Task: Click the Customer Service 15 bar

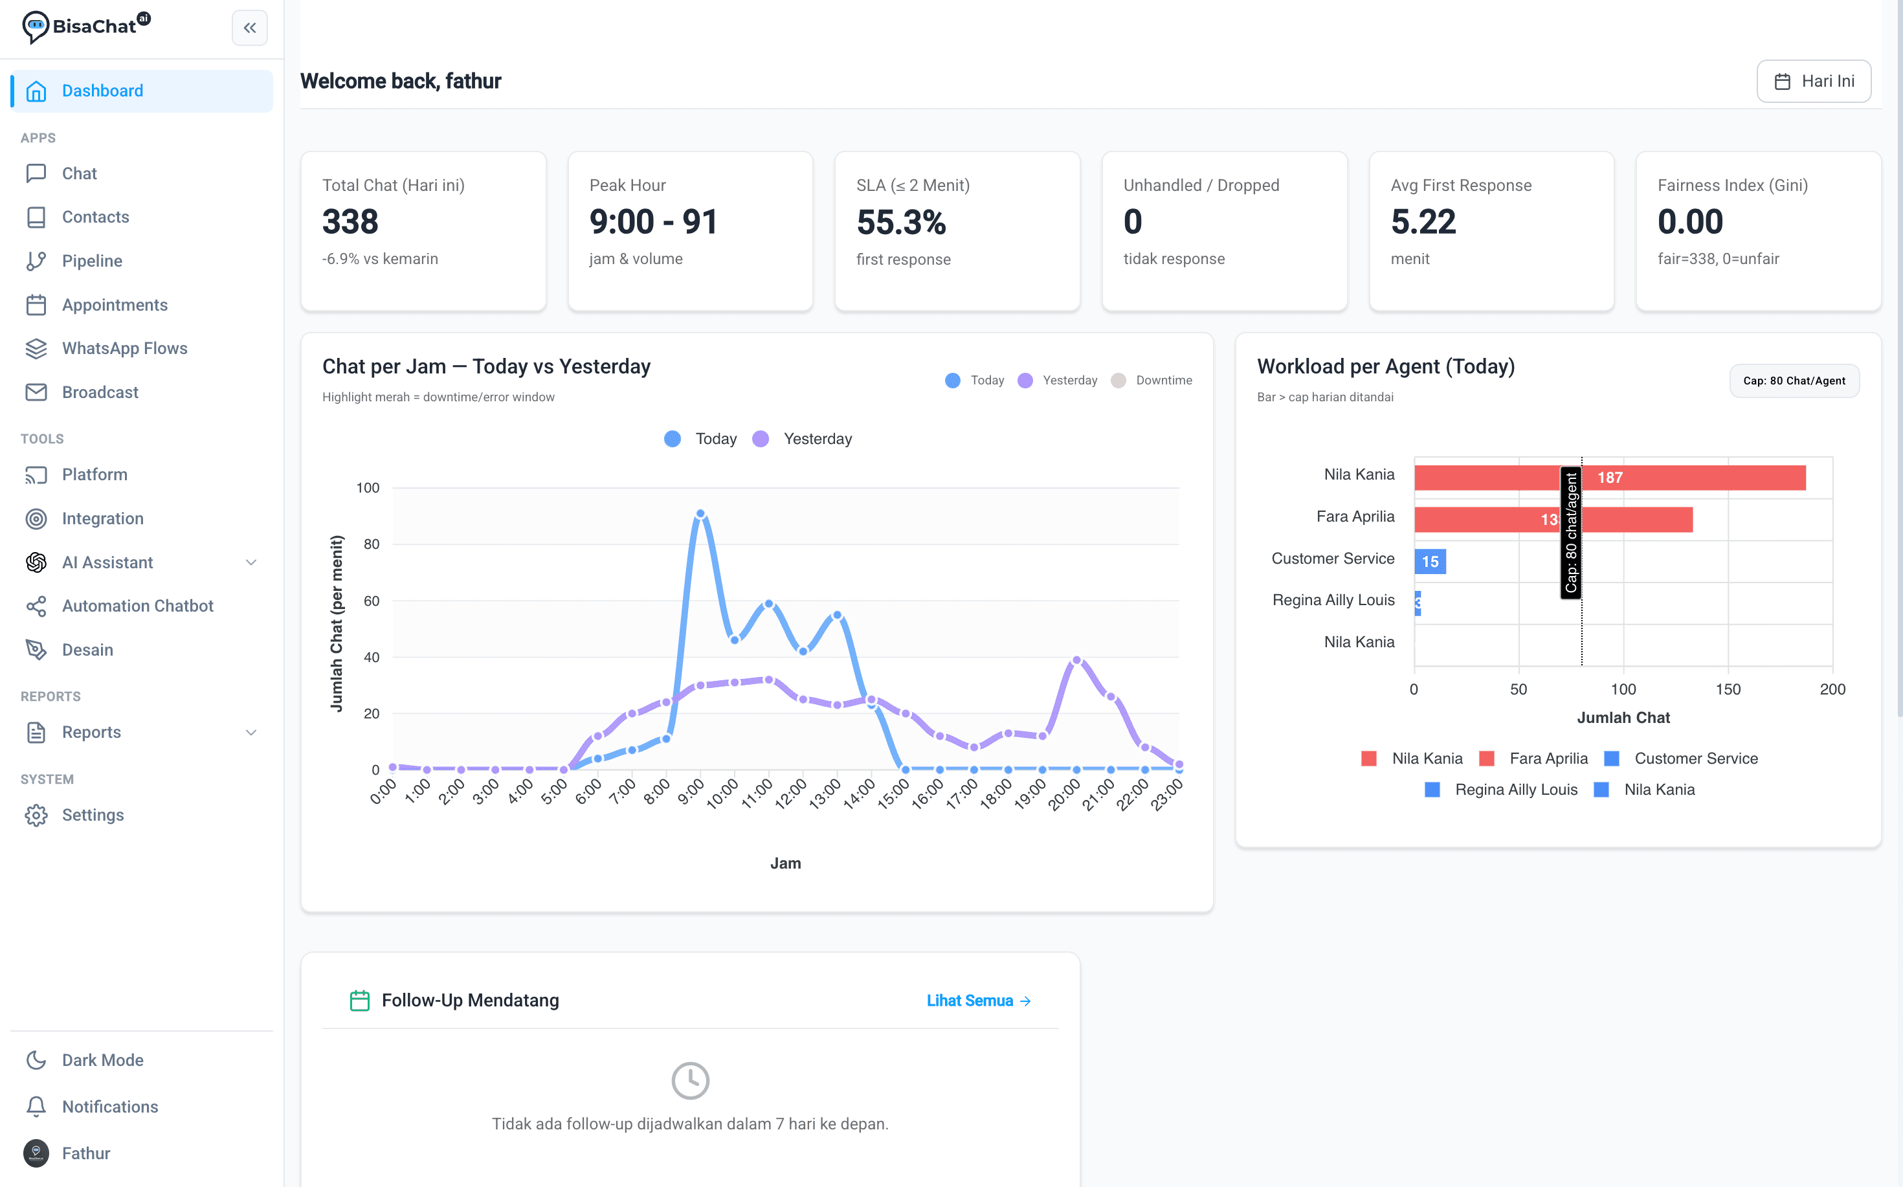Action: [x=1430, y=562]
